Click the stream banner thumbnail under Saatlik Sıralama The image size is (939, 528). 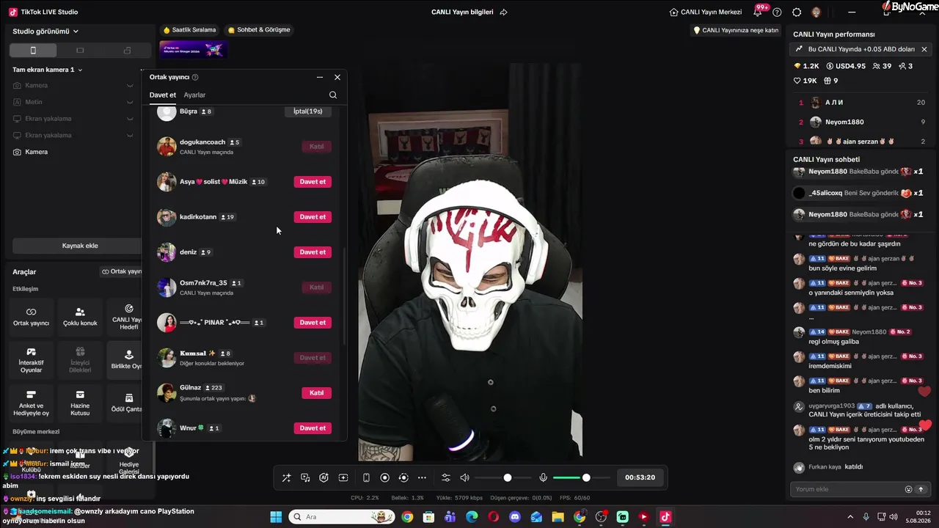point(194,49)
